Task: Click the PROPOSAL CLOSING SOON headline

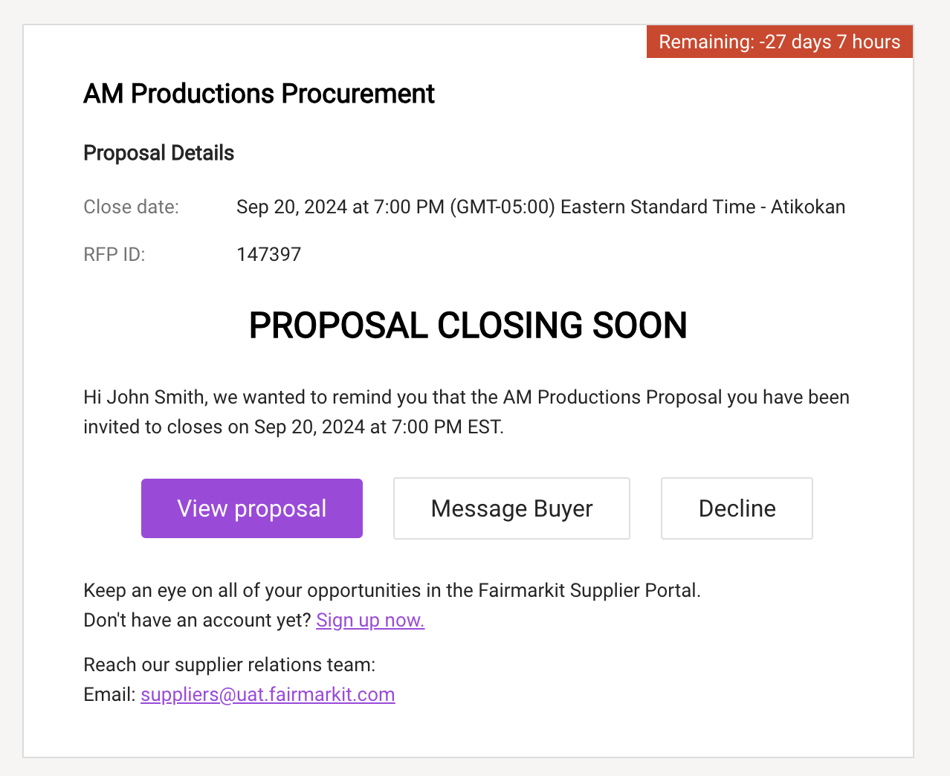Action: [x=468, y=326]
